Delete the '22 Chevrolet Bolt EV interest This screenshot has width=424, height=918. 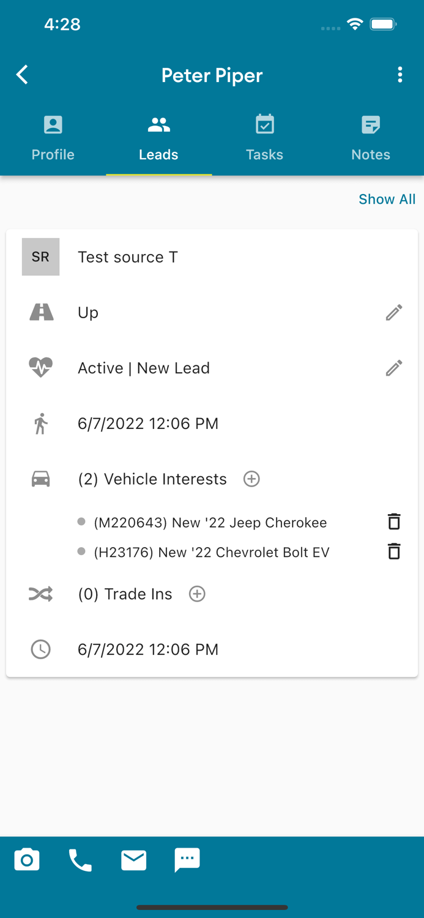tap(394, 551)
